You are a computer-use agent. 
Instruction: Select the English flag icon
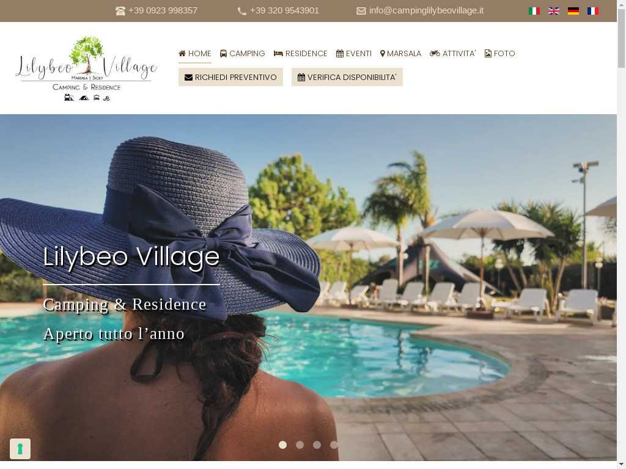point(553,11)
